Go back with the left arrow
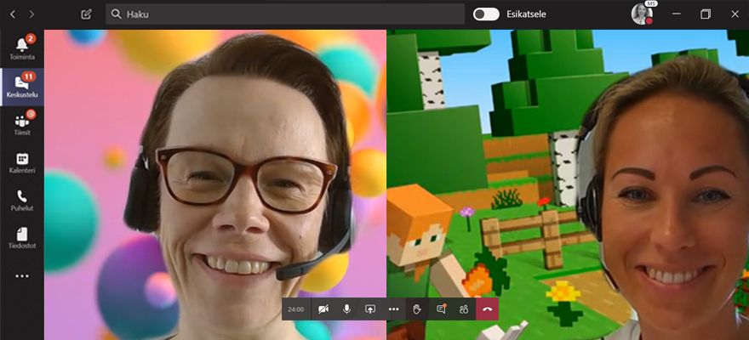This screenshot has height=340, width=749. tap(13, 14)
